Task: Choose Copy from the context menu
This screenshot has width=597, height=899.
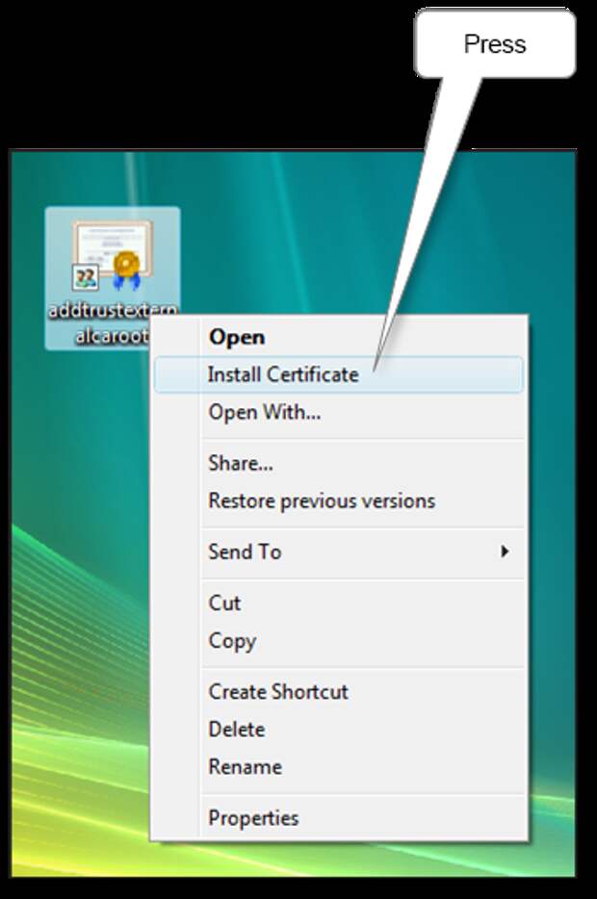Action: [x=339, y=640]
